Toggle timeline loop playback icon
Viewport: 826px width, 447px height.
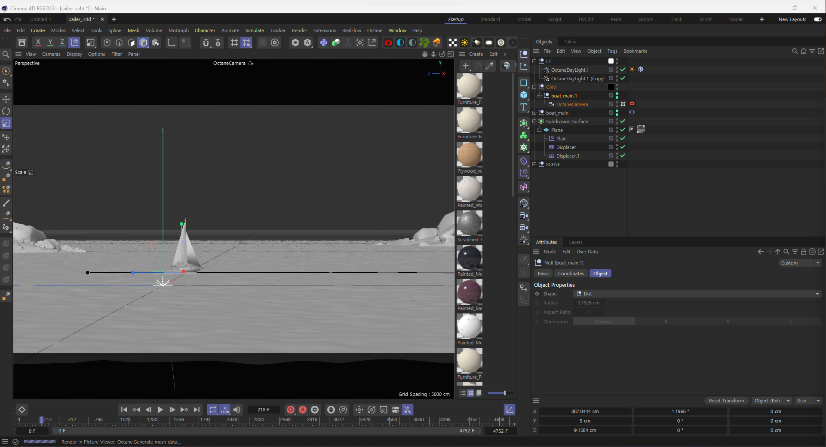coord(213,410)
